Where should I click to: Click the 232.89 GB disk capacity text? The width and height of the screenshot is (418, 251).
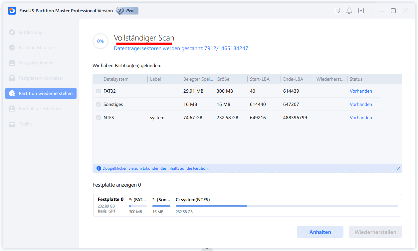(106, 206)
